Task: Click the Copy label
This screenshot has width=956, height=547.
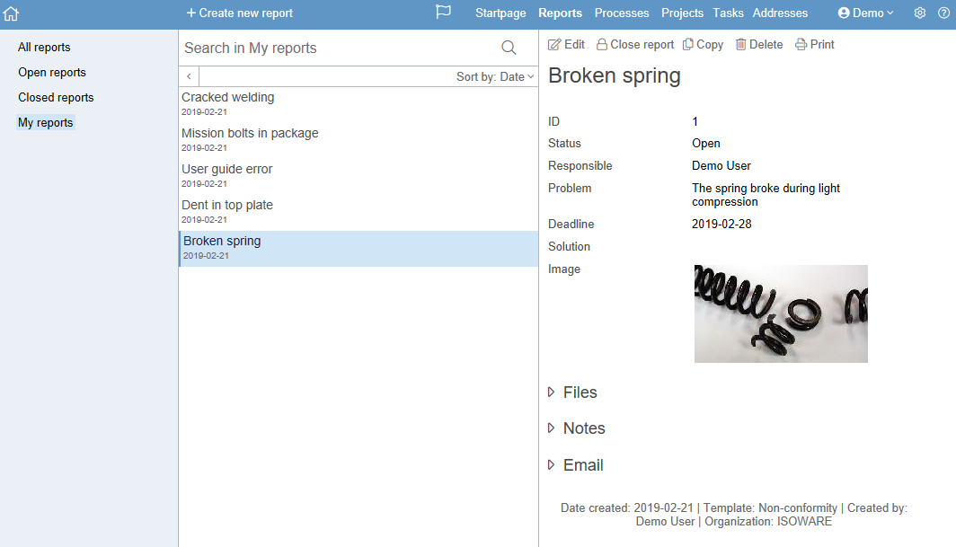Action: pyautogui.click(x=710, y=45)
